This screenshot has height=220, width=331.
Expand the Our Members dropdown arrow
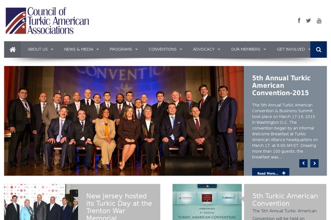click(265, 50)
